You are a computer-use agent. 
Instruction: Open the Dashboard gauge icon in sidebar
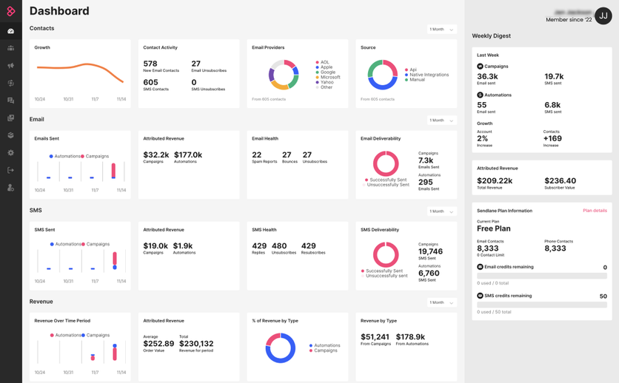[x=10, y=31]
